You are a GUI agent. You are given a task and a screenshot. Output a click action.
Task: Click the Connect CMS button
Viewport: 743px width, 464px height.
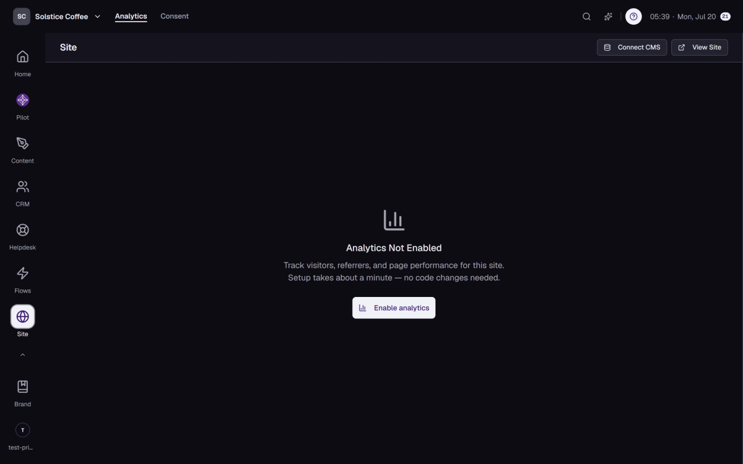pos(632,48)
